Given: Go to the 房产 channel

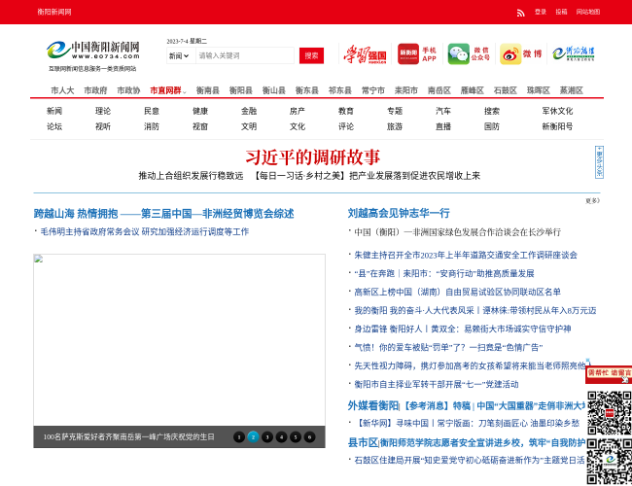Looking at the screenshot, I should pos(298,111).
